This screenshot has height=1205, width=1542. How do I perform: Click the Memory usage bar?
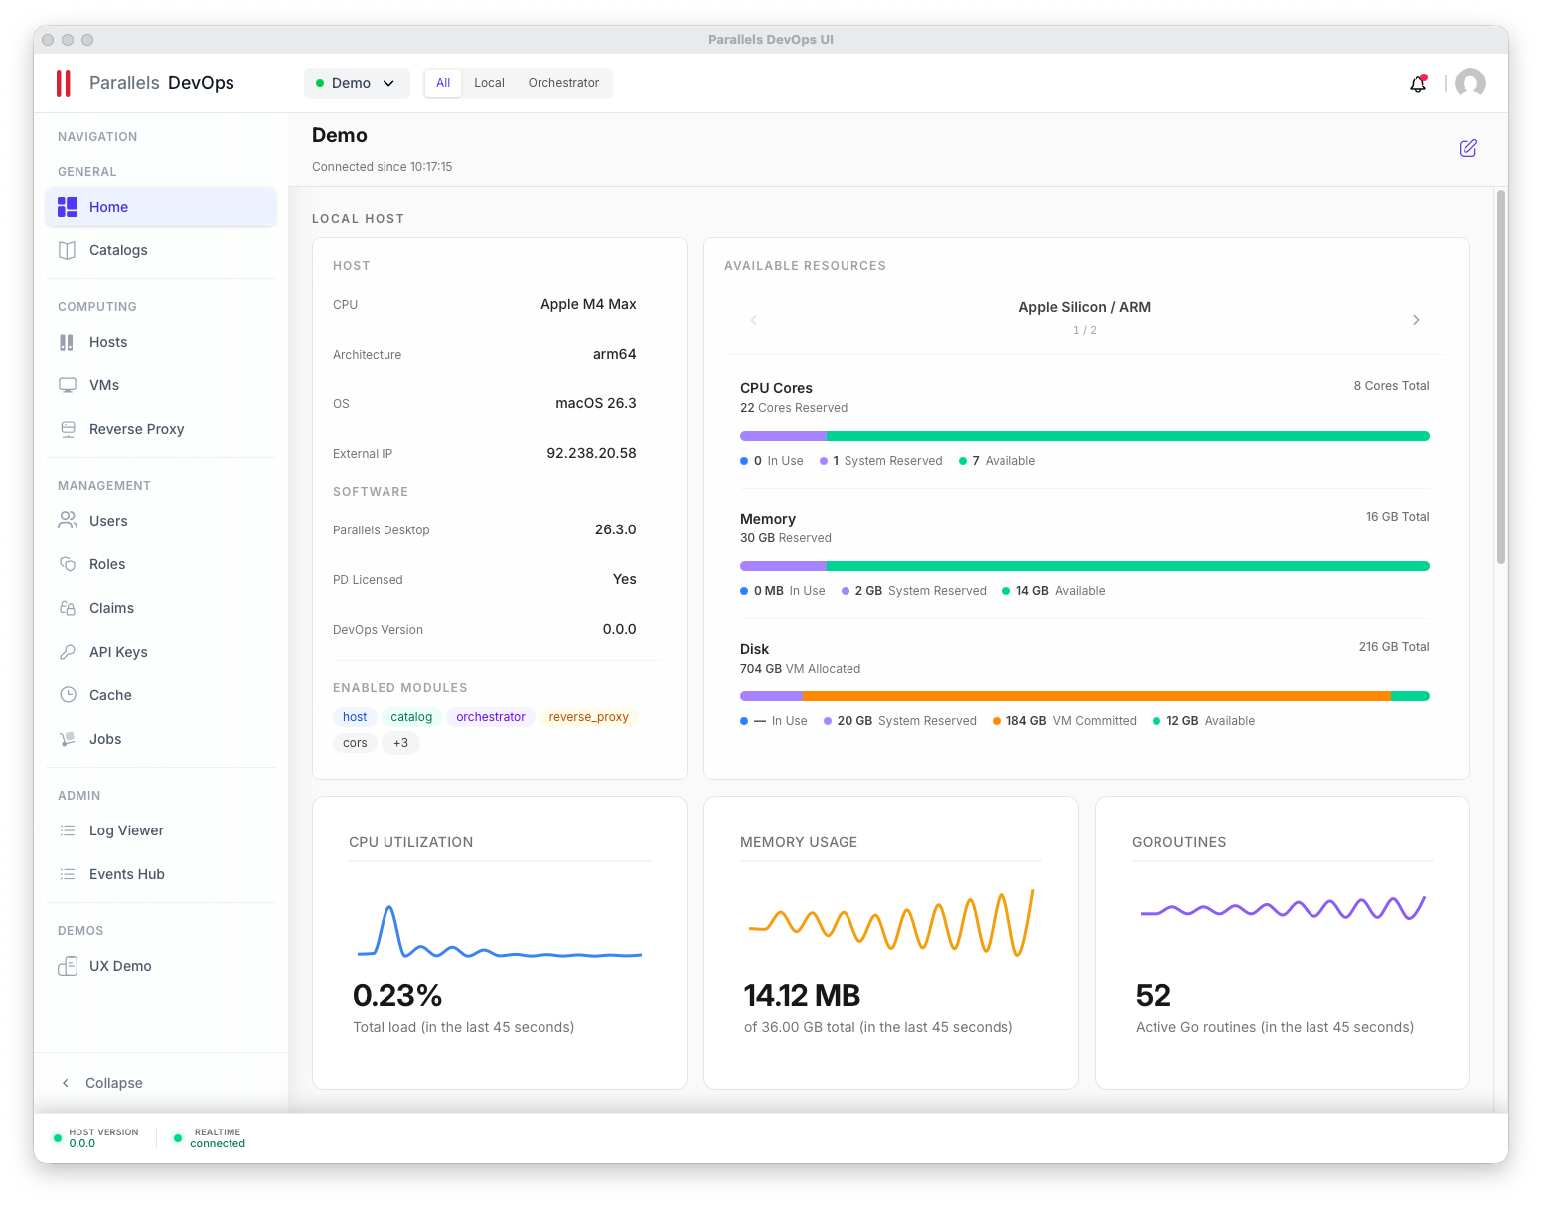click(x=1085, y=566)
